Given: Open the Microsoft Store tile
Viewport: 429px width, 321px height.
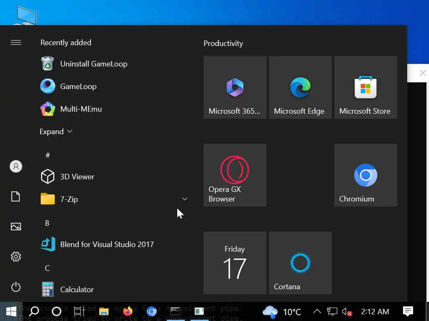Looking at the screenshot, I should click(x=366, y=87).
